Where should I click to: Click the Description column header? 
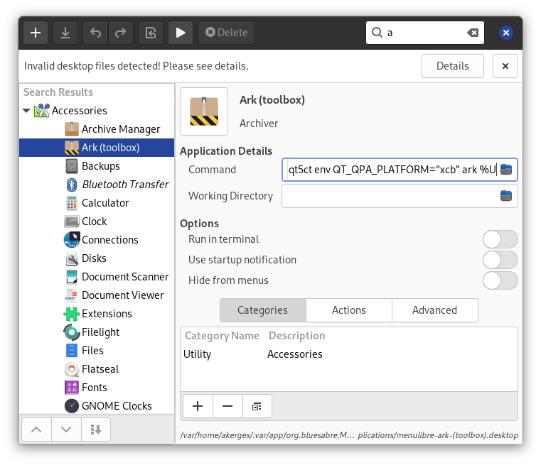tap(390, 336)
